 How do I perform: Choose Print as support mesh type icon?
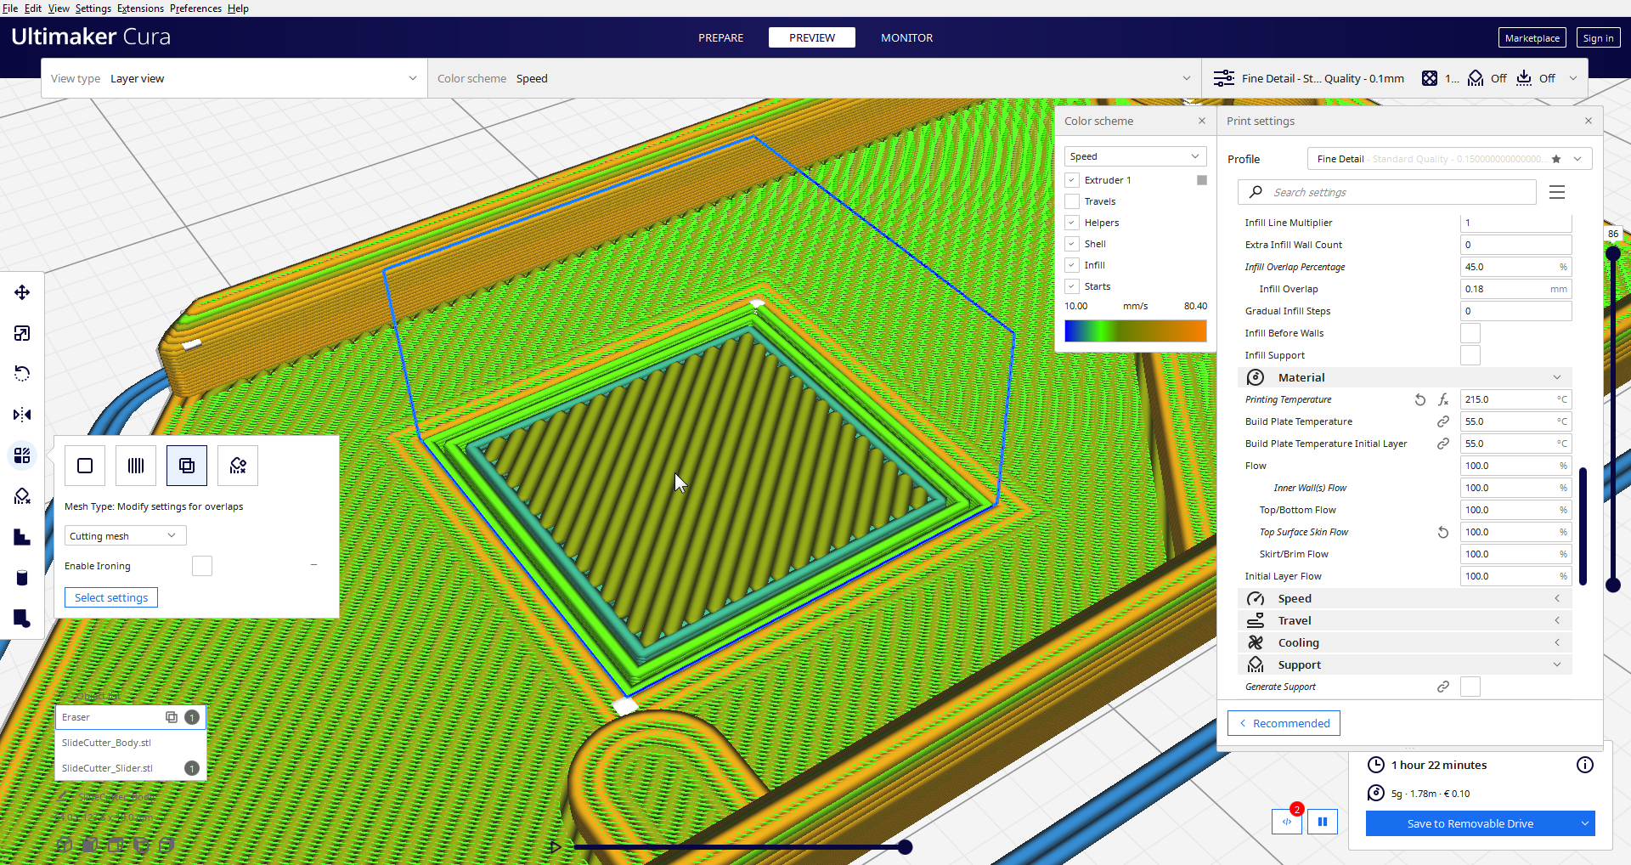pyautogui.click(x=136, y=466)
